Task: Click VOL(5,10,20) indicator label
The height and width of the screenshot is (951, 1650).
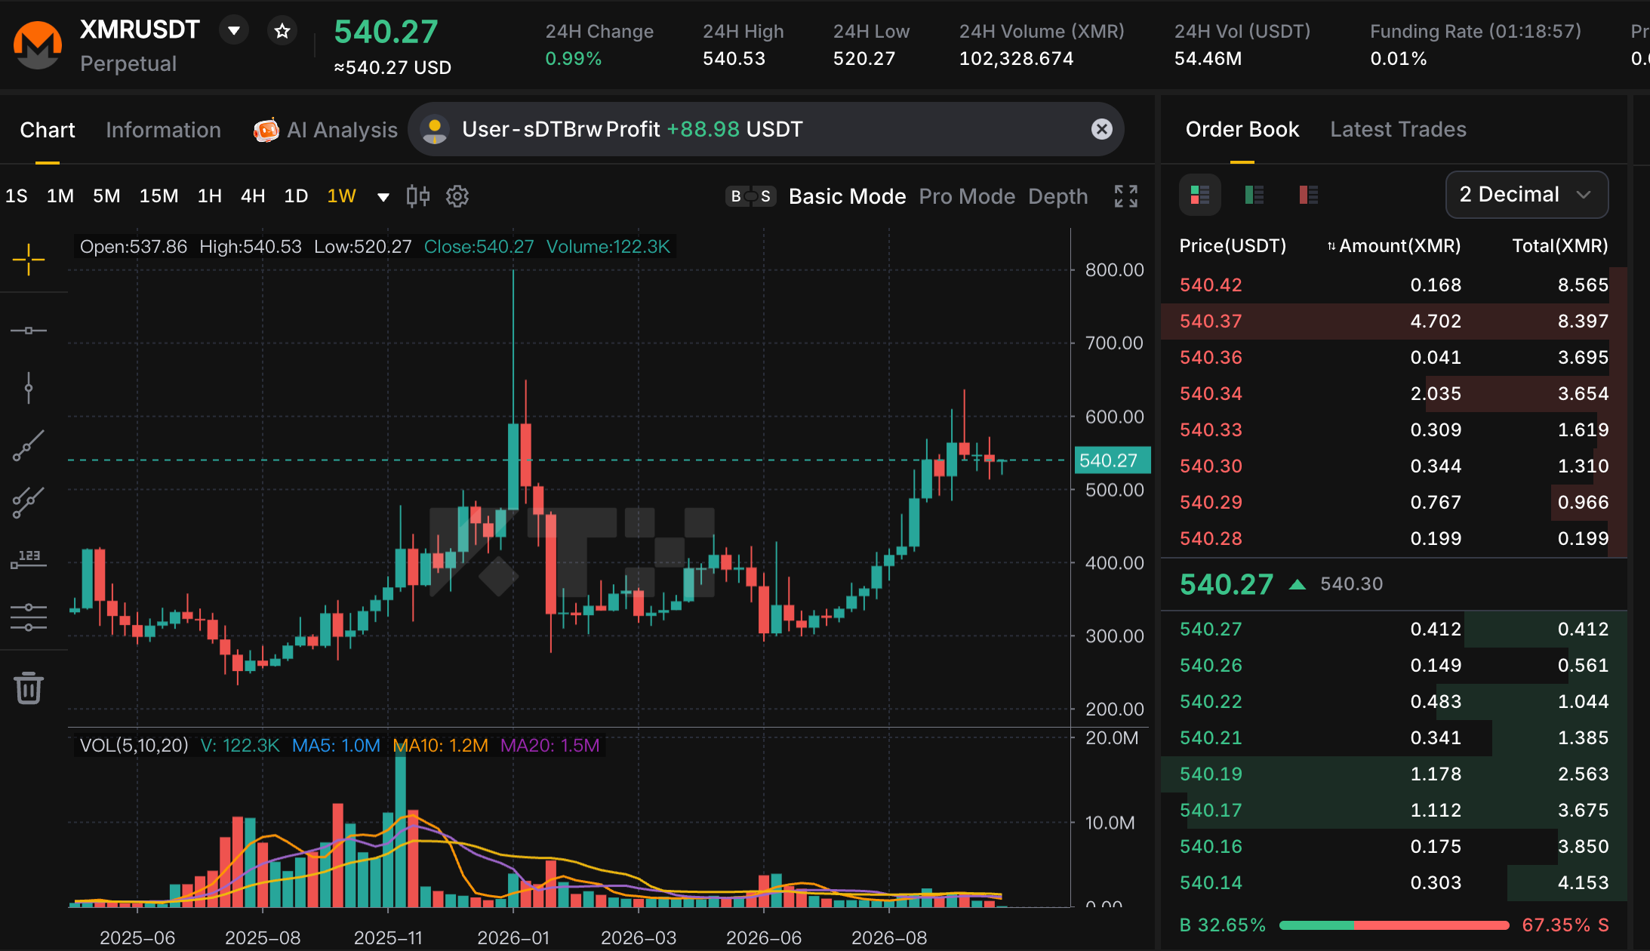Action: click(x=134, y=745)
